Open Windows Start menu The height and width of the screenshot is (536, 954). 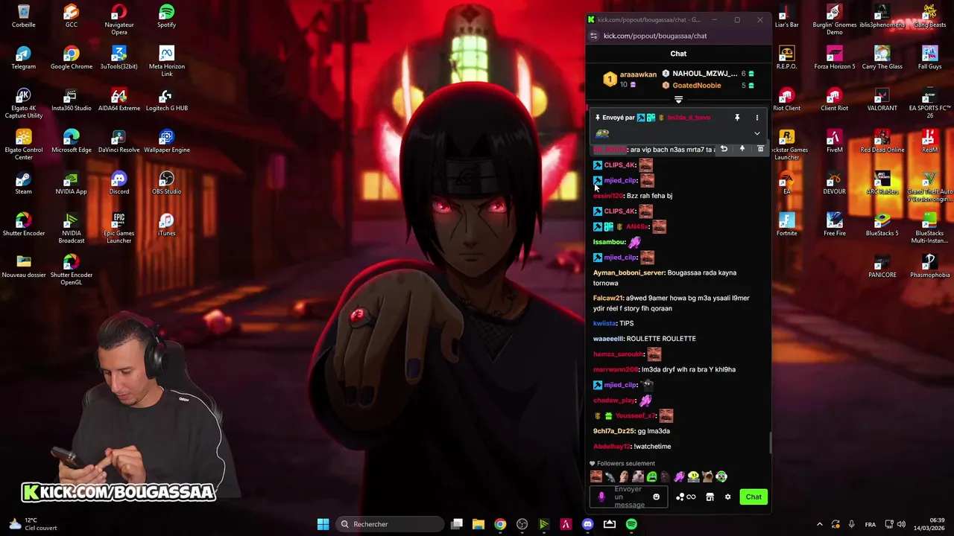click(323, 524)
